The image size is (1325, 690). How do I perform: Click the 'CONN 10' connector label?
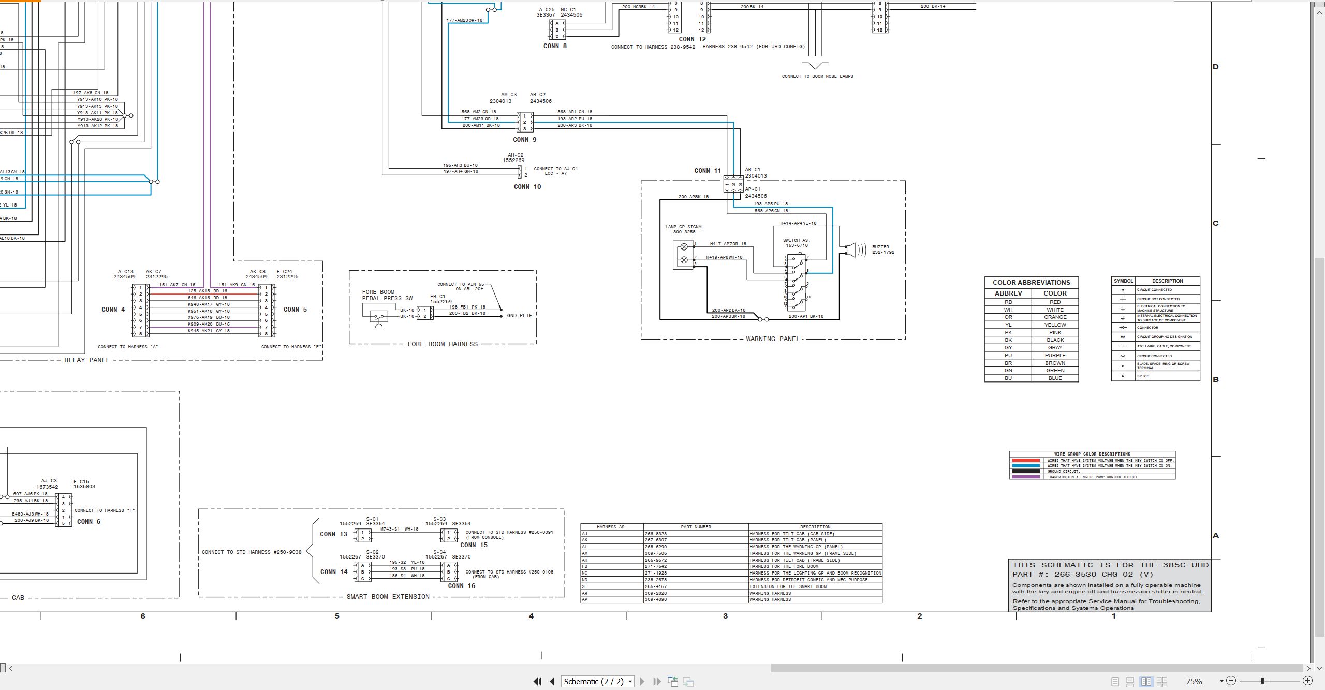[x=527, y=187]
